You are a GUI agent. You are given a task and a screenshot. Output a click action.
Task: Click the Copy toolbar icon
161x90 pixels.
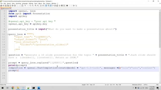click(20, 5)
